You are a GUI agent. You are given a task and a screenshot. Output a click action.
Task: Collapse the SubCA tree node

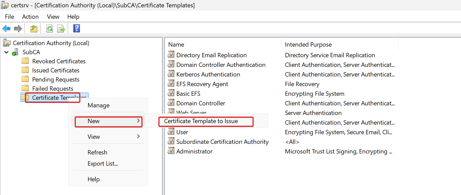click(x=7, y=52)
